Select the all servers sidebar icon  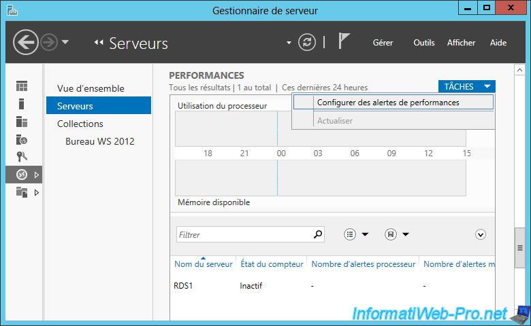22,122
